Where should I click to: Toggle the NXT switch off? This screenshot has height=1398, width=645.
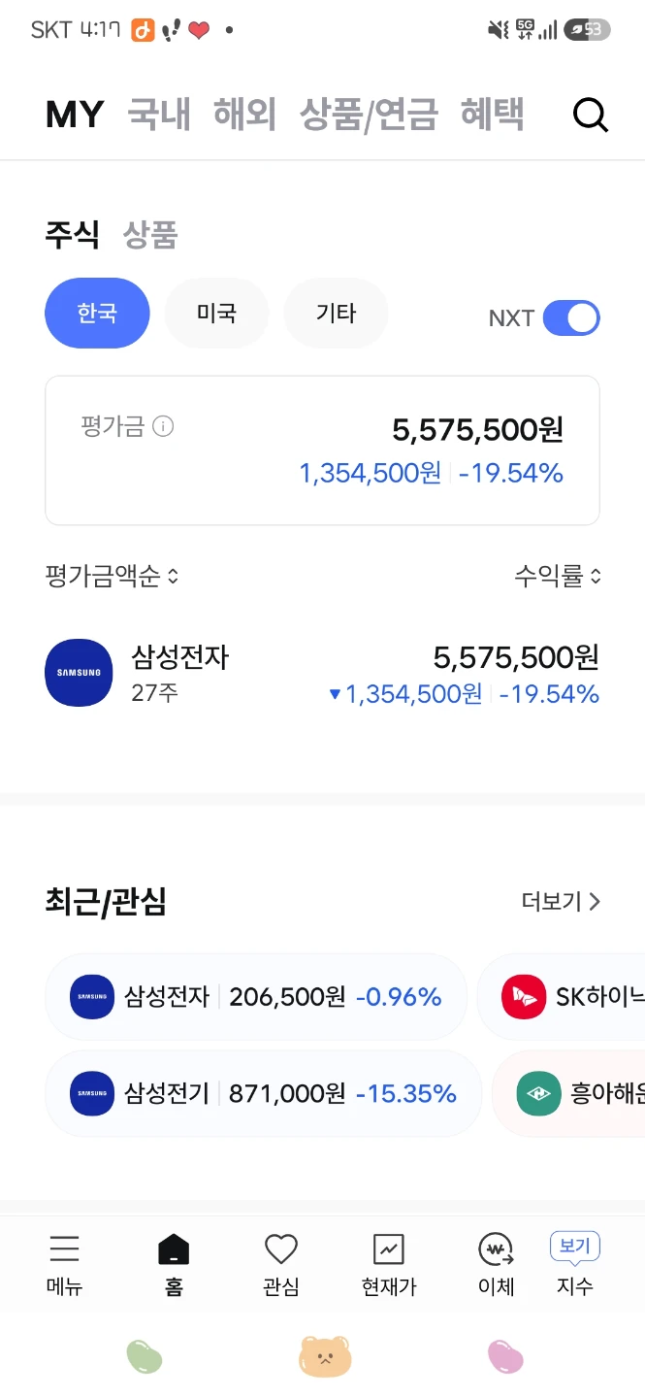point(571,318)
